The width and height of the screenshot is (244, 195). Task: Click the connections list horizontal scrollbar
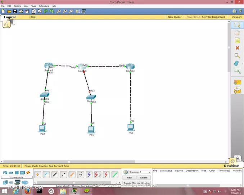74,182
